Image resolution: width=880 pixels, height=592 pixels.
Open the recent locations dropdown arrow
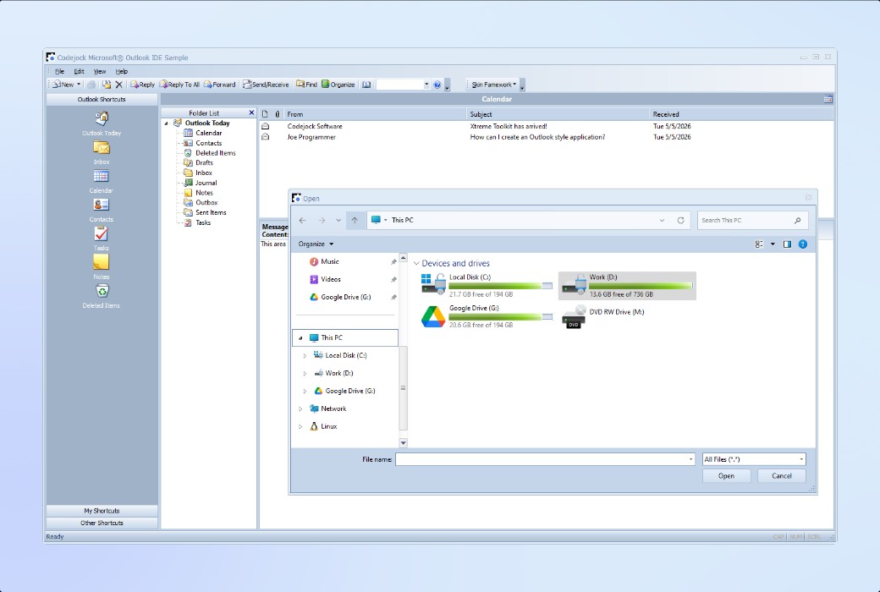[338, 221]
